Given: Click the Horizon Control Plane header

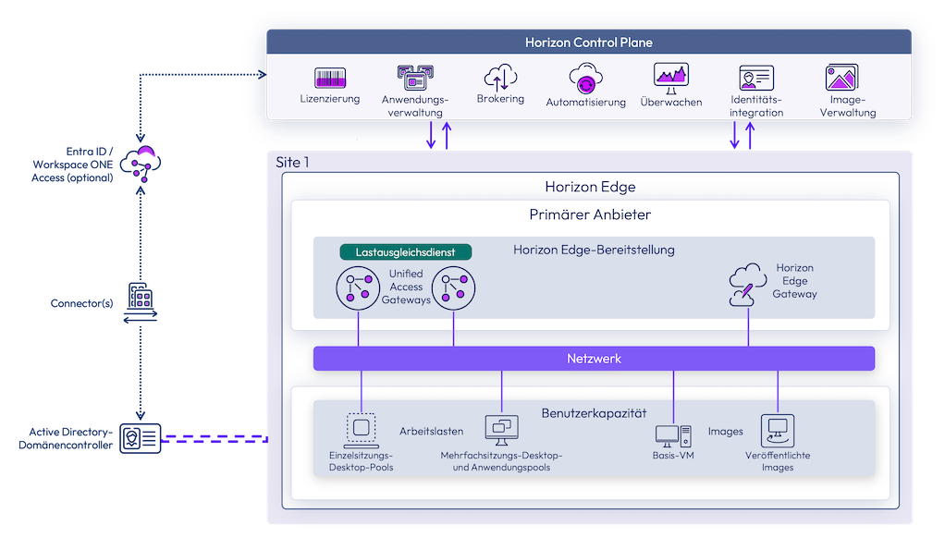Looking at the screenshot, I should pos(589,43).
